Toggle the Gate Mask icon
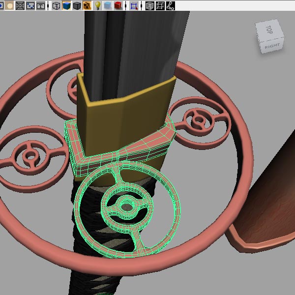This screenshot has height=295, width=295. coord(9,5)
